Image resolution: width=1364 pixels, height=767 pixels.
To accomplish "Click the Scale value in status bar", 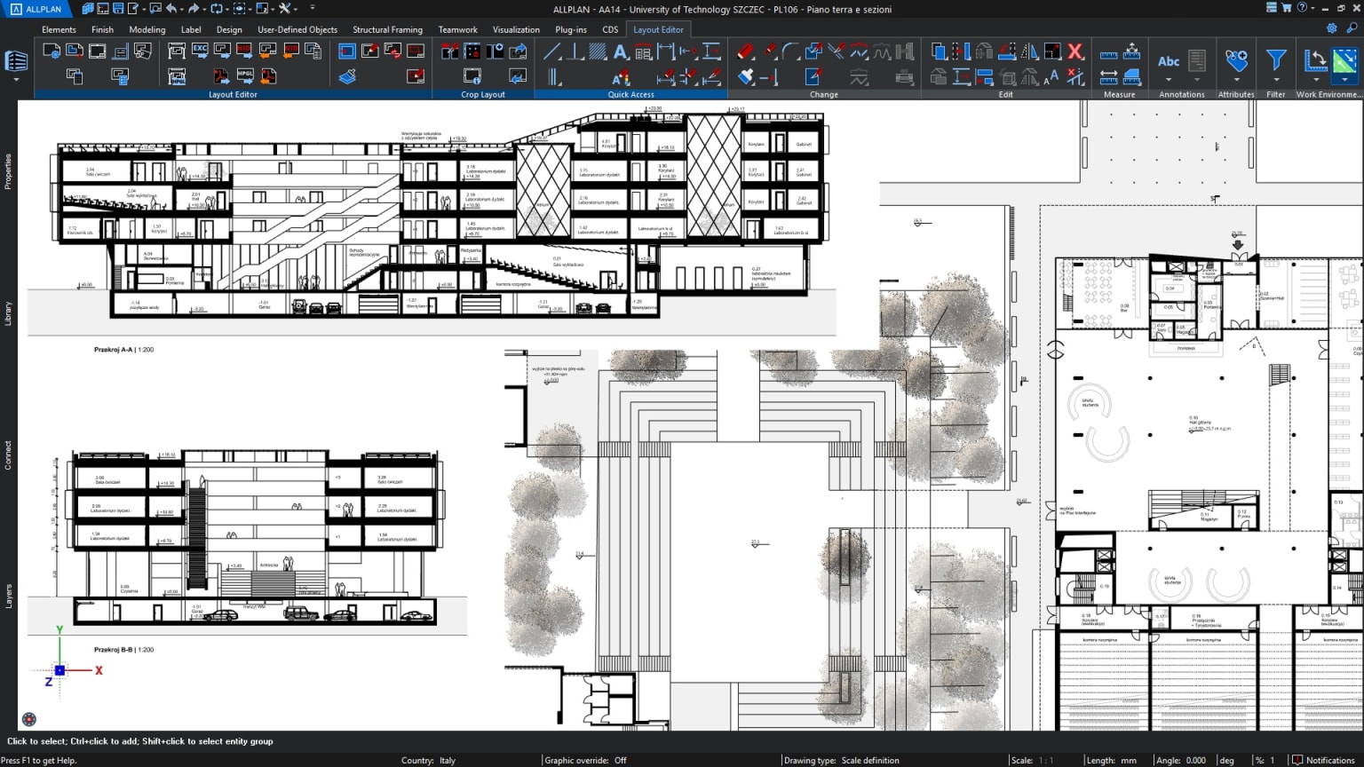I will pyautogui.click(x=1045, y=760).
